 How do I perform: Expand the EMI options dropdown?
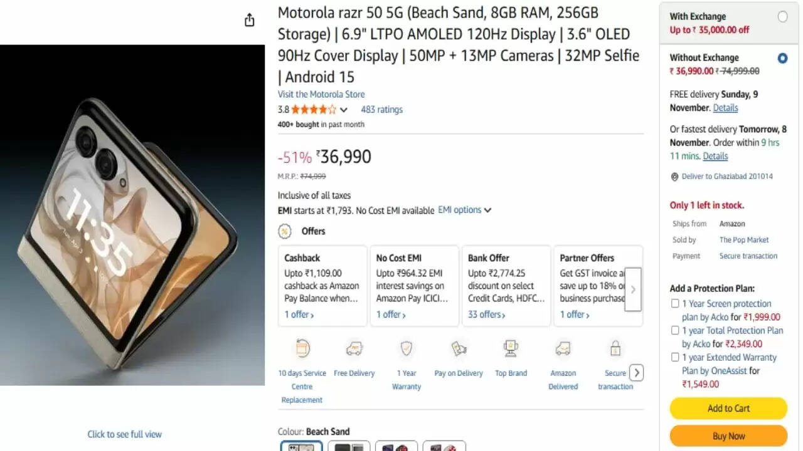[x=465, y=210]
